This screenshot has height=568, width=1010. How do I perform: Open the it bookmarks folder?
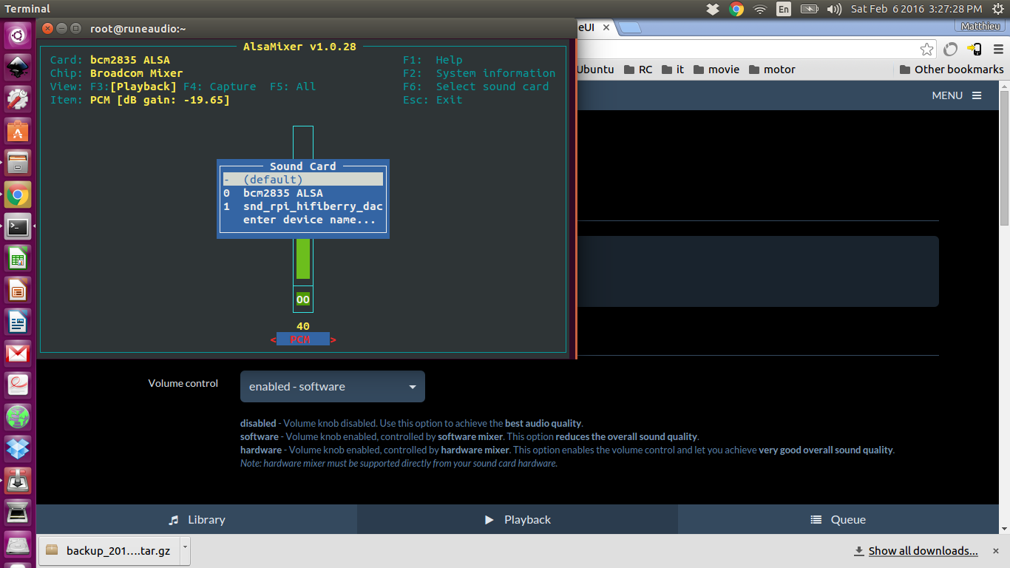point(673,70)
